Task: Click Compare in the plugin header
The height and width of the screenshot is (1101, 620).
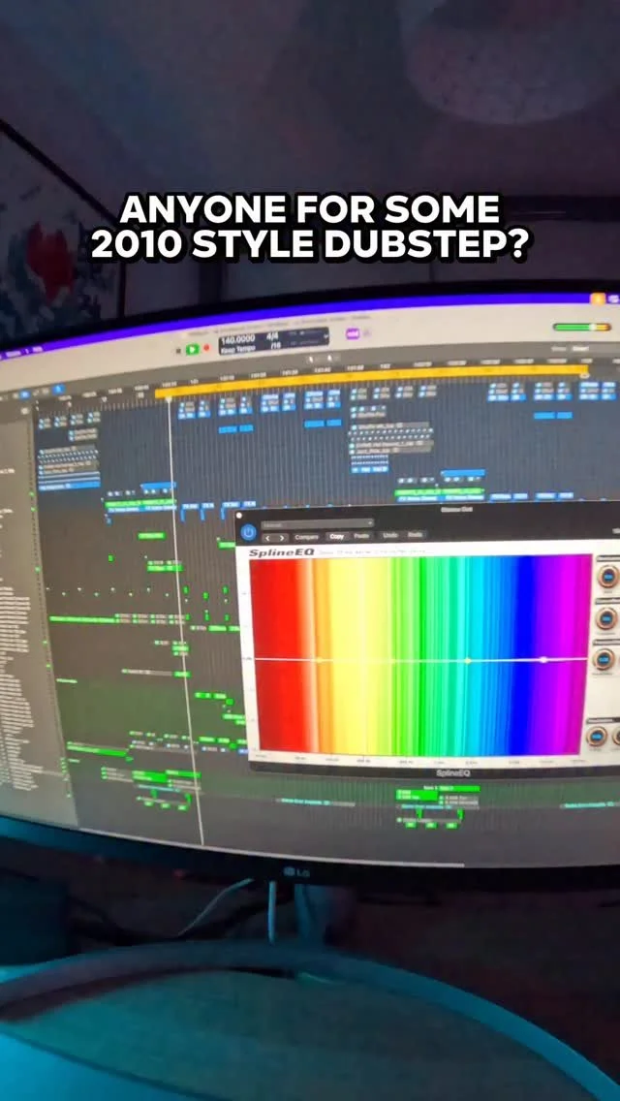Action: coord(307,537)
